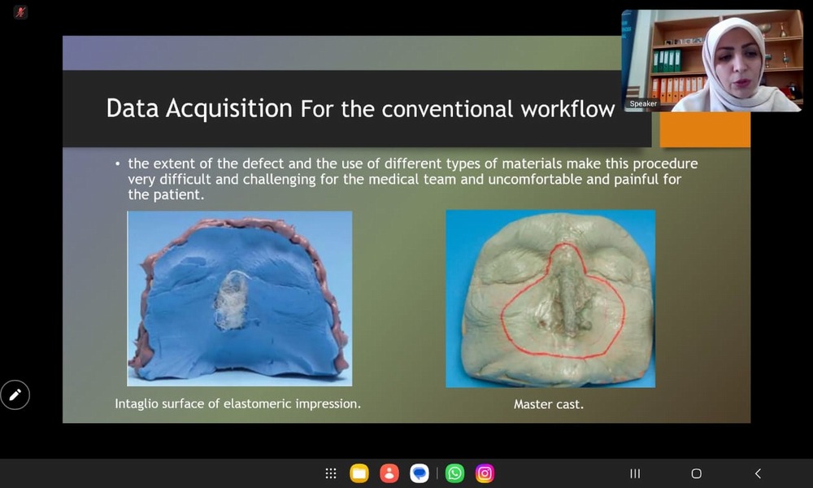Viewport: 813px width, 488px height.
Task: Click the master cast image
Action: 550,298
